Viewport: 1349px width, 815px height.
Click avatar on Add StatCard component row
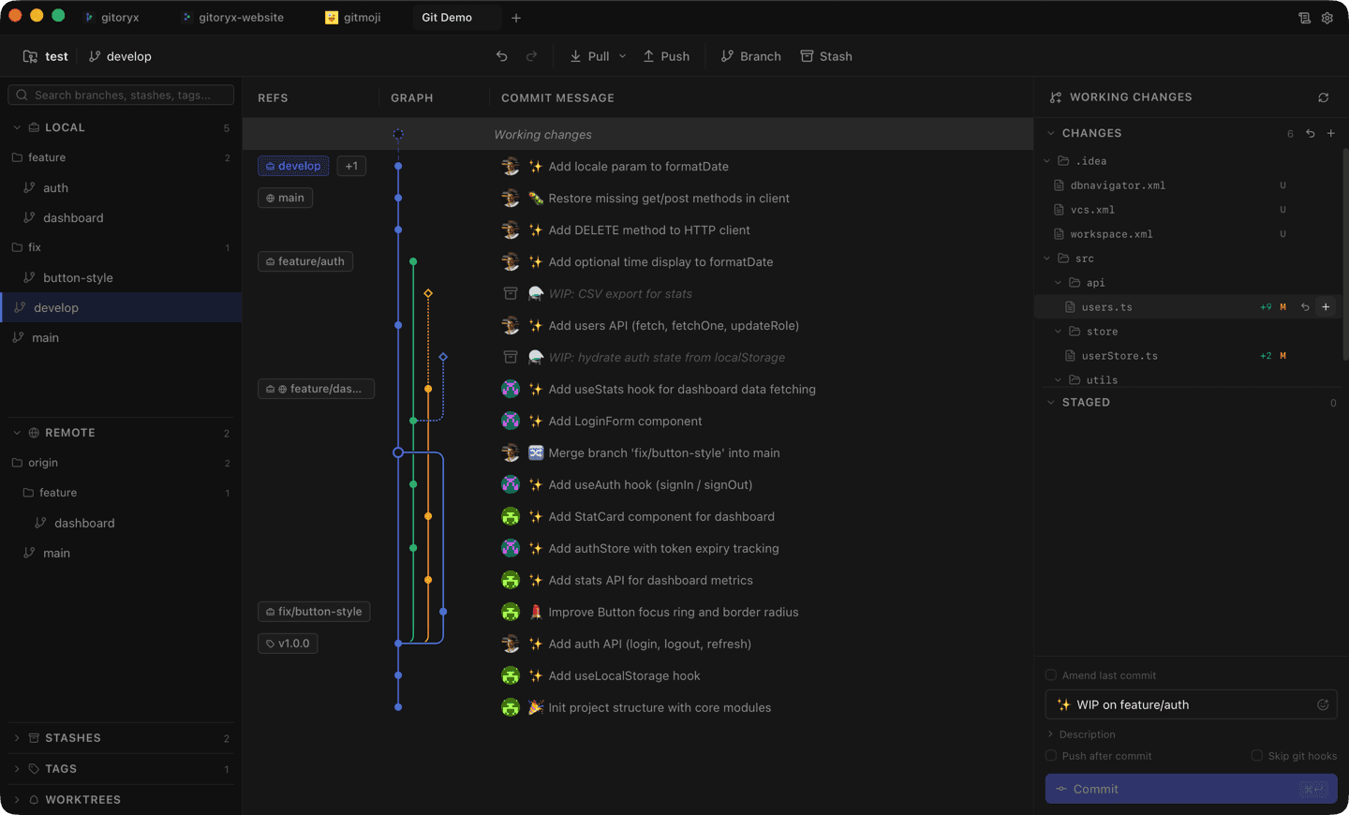(x=511, y=516)
